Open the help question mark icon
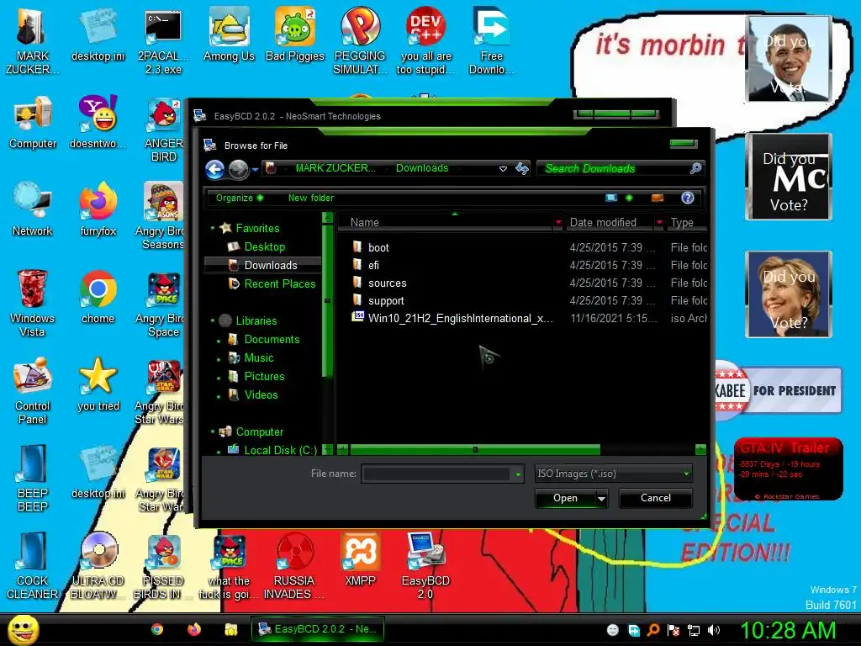861x646 pixels. (x=688, y=198)
